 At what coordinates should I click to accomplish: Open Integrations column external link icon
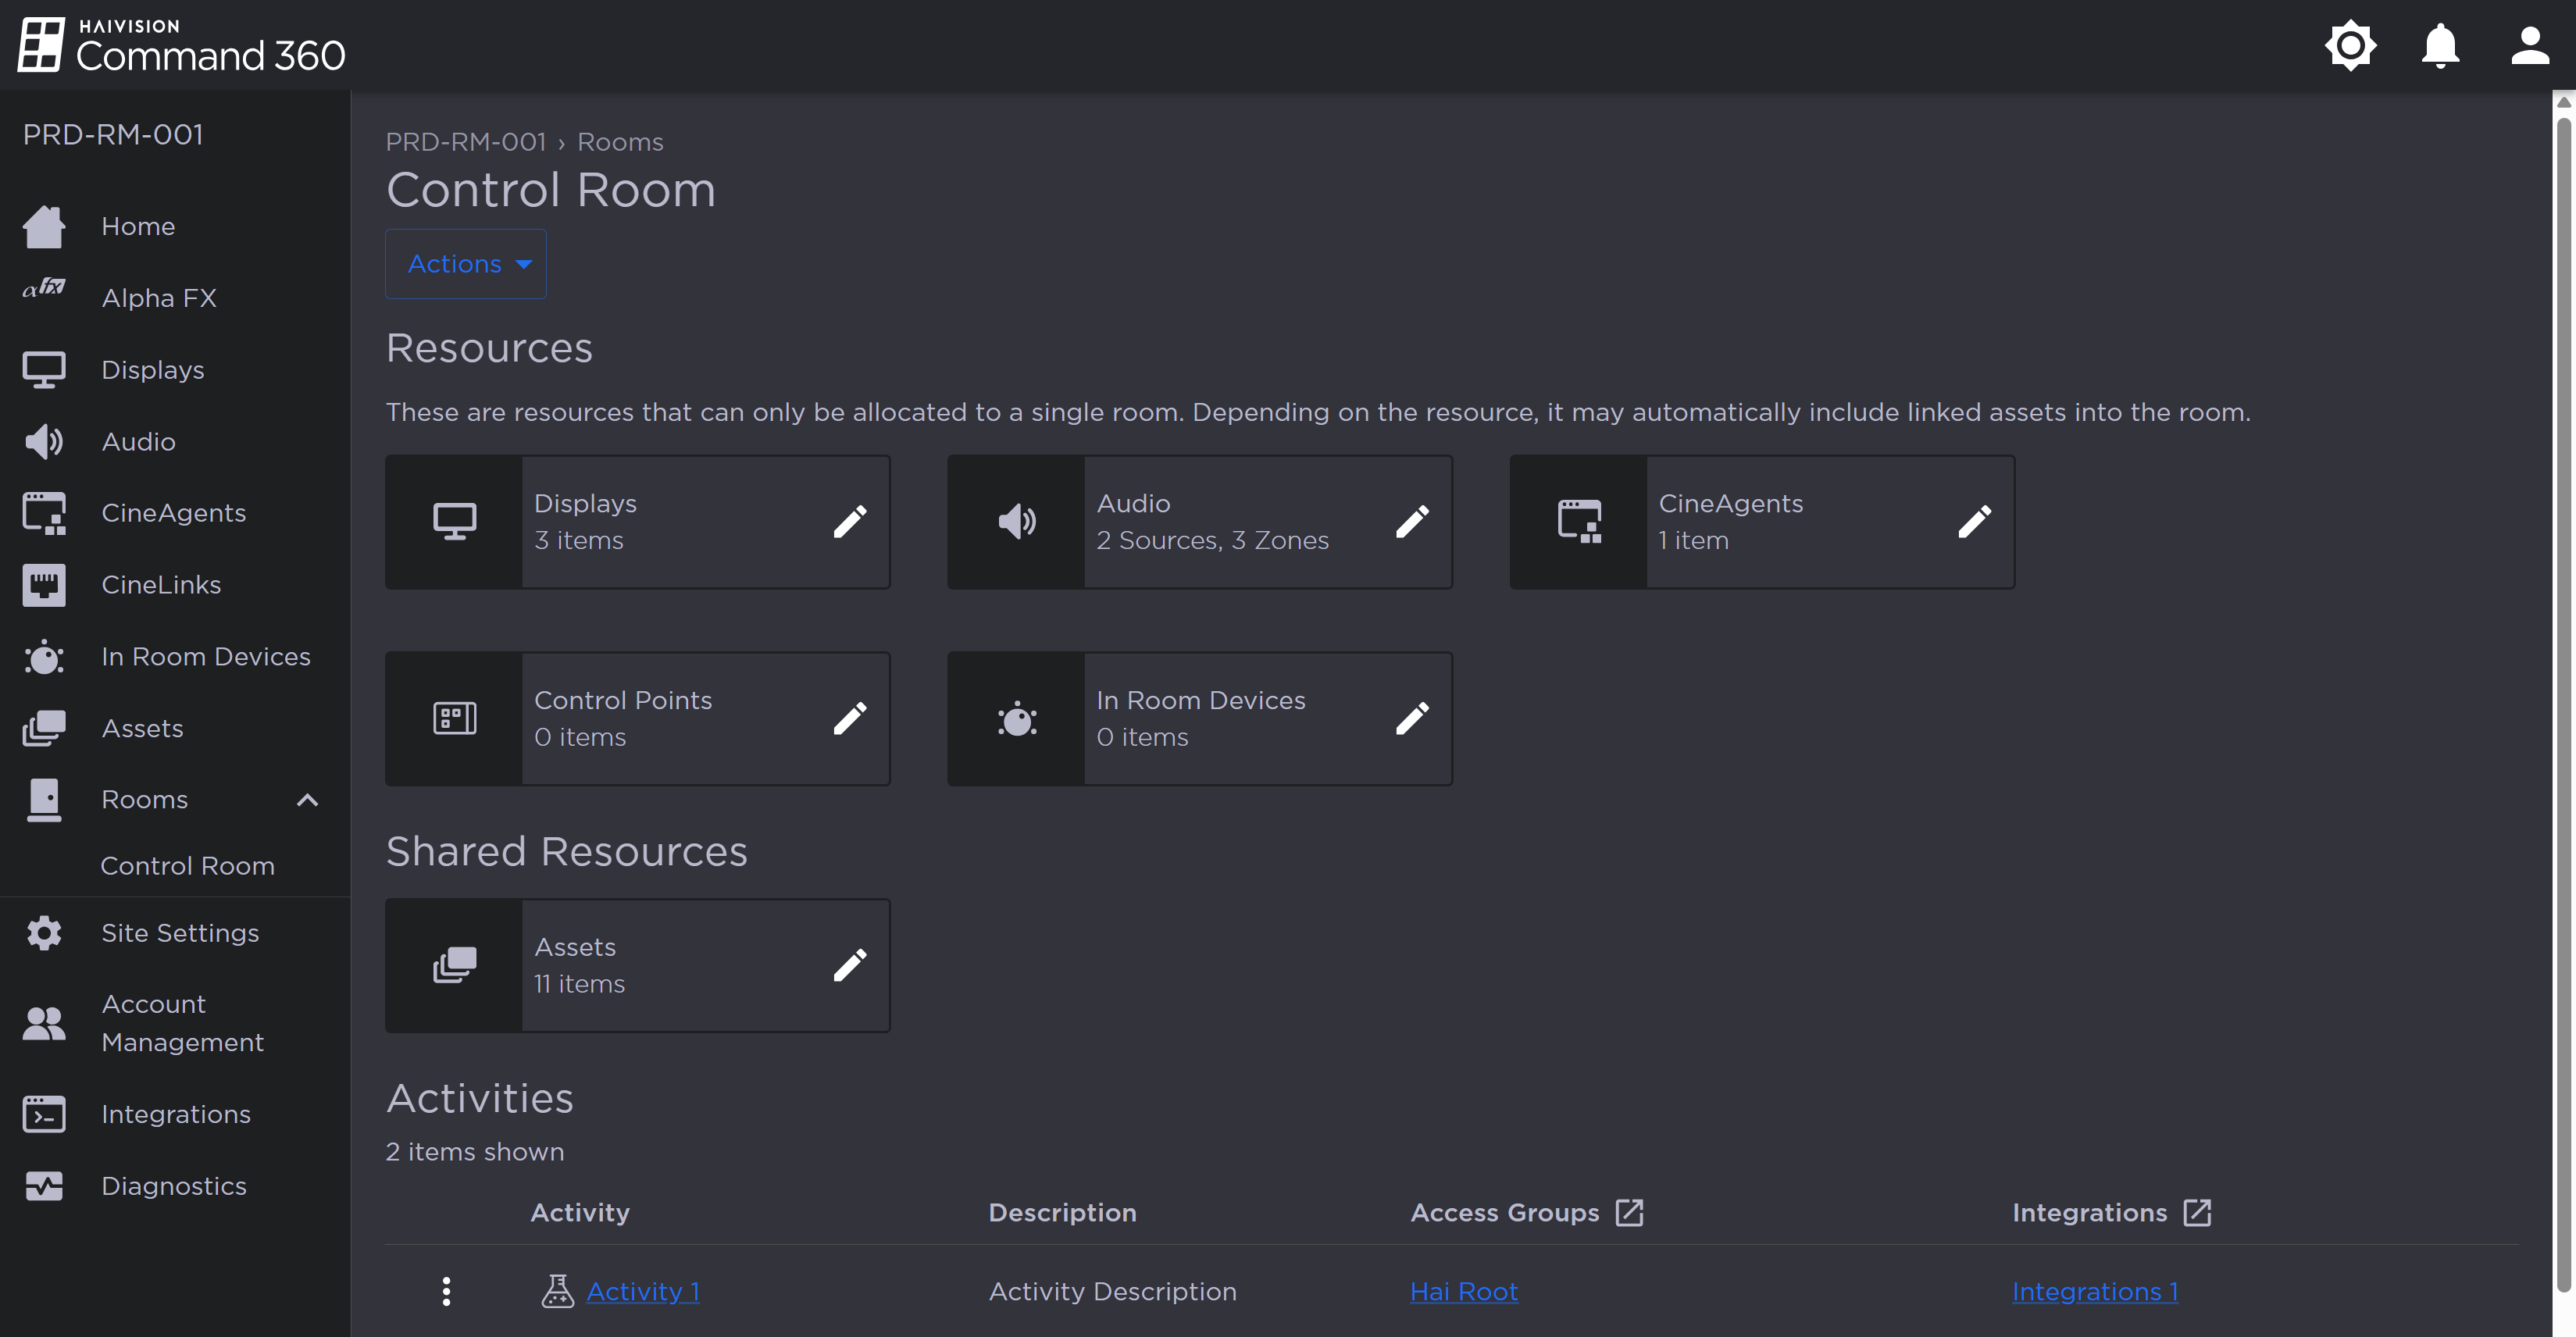(x=2197, y=1212)
